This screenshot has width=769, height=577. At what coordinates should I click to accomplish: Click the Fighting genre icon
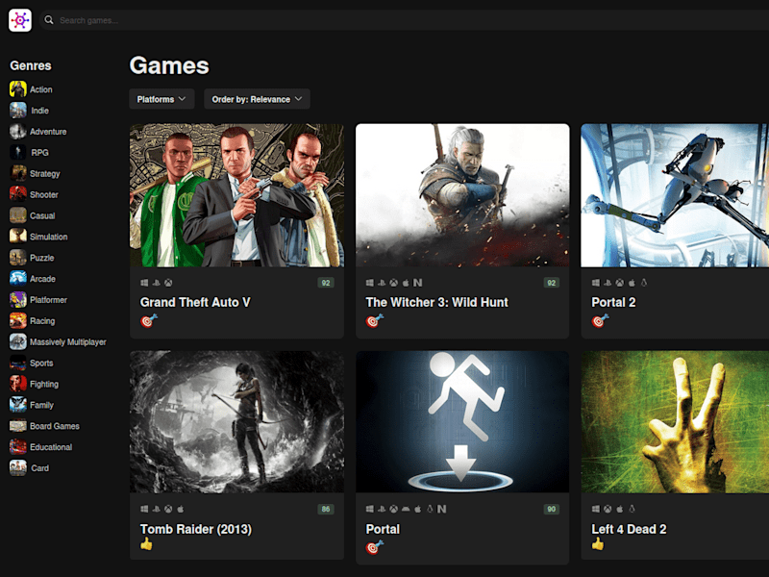click(x=18, y=384)
